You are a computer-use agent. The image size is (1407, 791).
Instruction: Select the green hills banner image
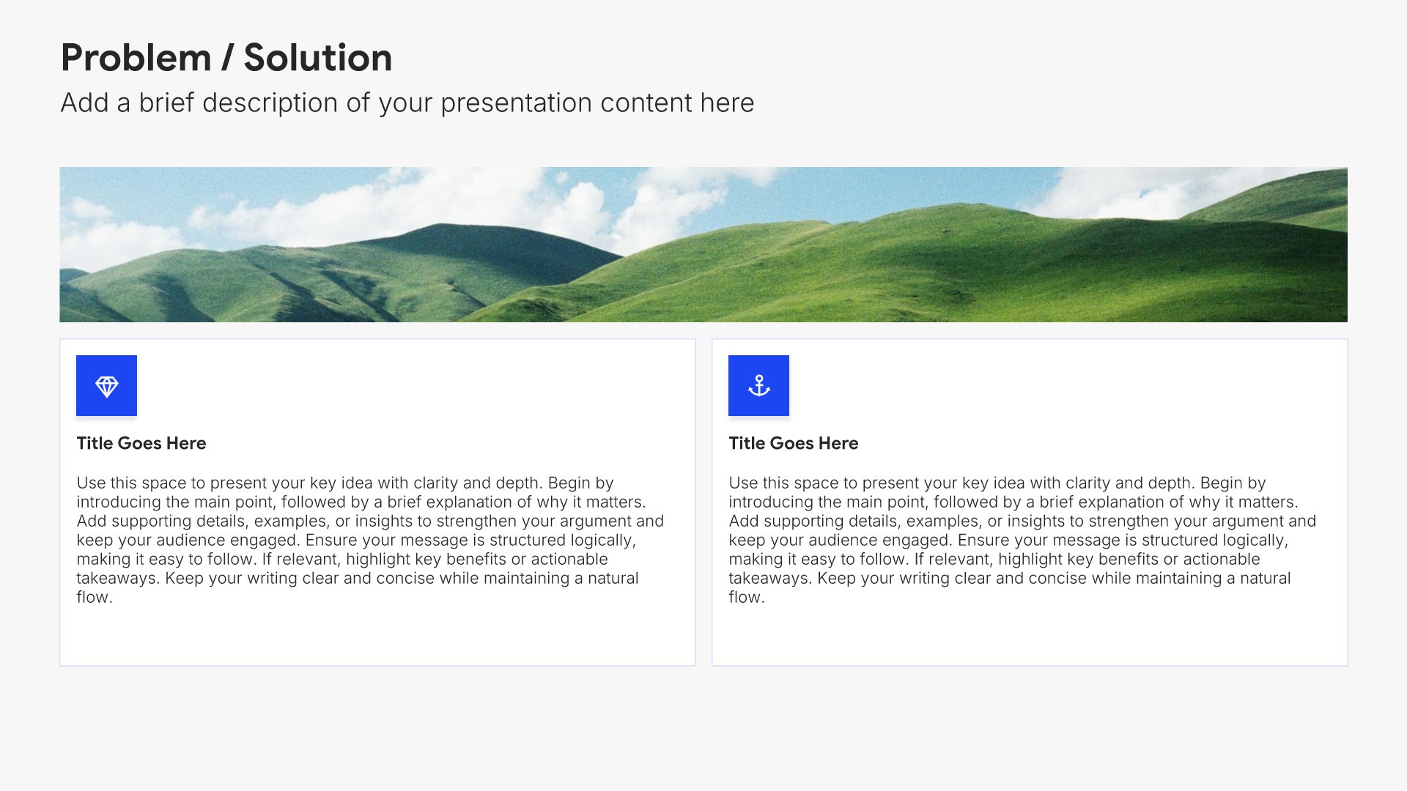(703, 245)
